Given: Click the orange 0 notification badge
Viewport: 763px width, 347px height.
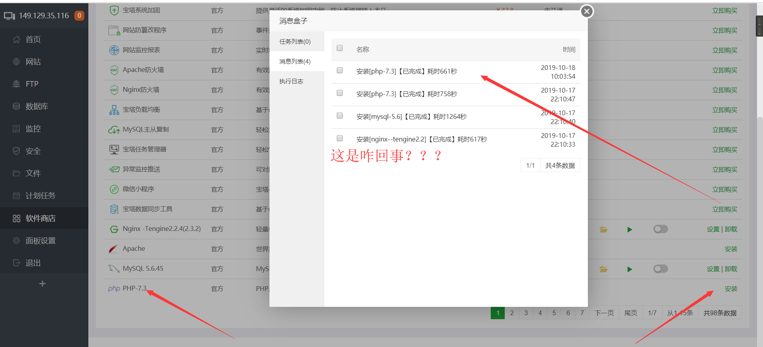Looking at the screenshot, I should [x=79, y=16].
